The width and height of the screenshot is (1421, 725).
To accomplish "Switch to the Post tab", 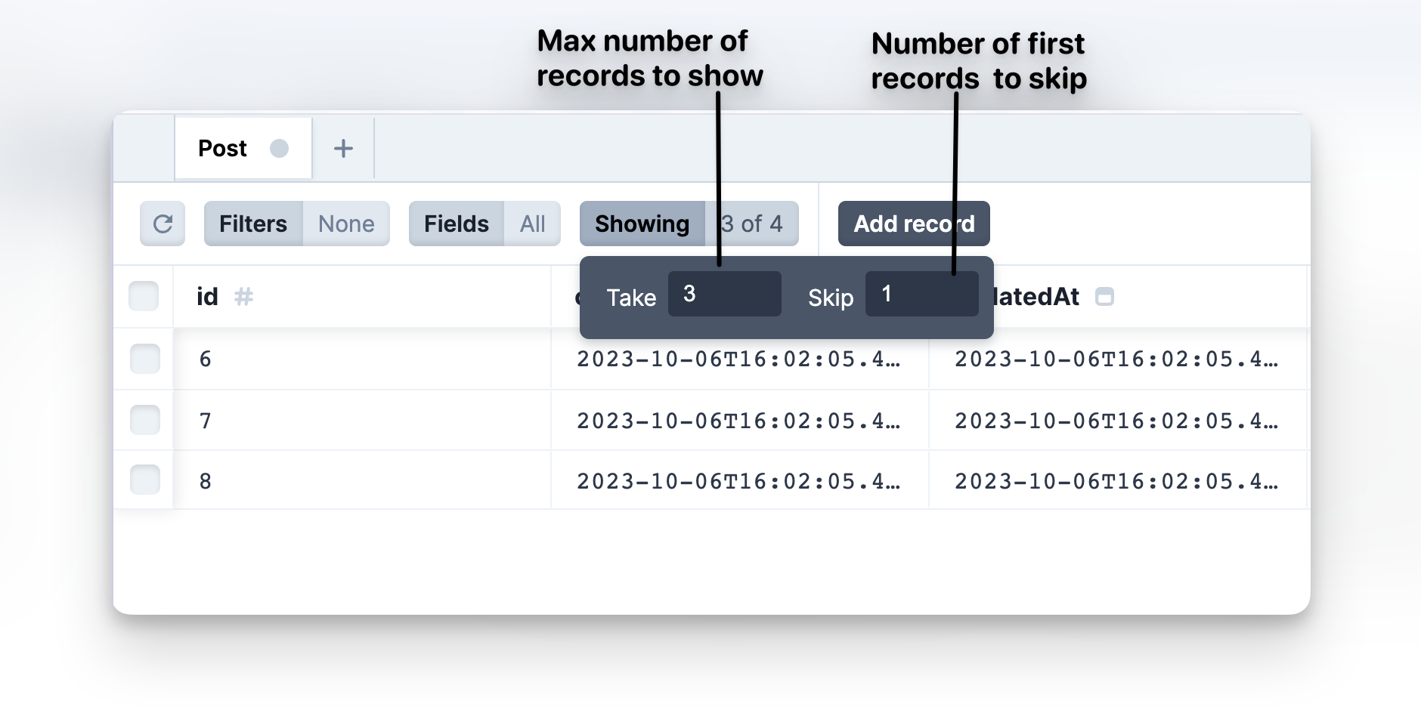I will coord(222,148).
